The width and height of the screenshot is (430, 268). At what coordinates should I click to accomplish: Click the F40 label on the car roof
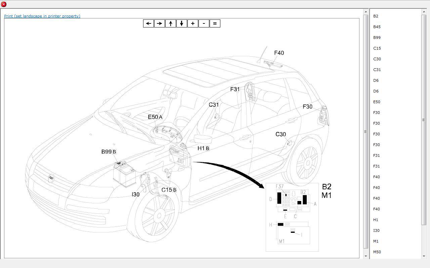[x=279, y=53]
